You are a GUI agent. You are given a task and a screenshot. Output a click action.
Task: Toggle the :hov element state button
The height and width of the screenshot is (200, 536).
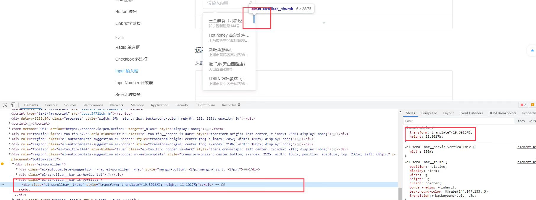point(521,121)
